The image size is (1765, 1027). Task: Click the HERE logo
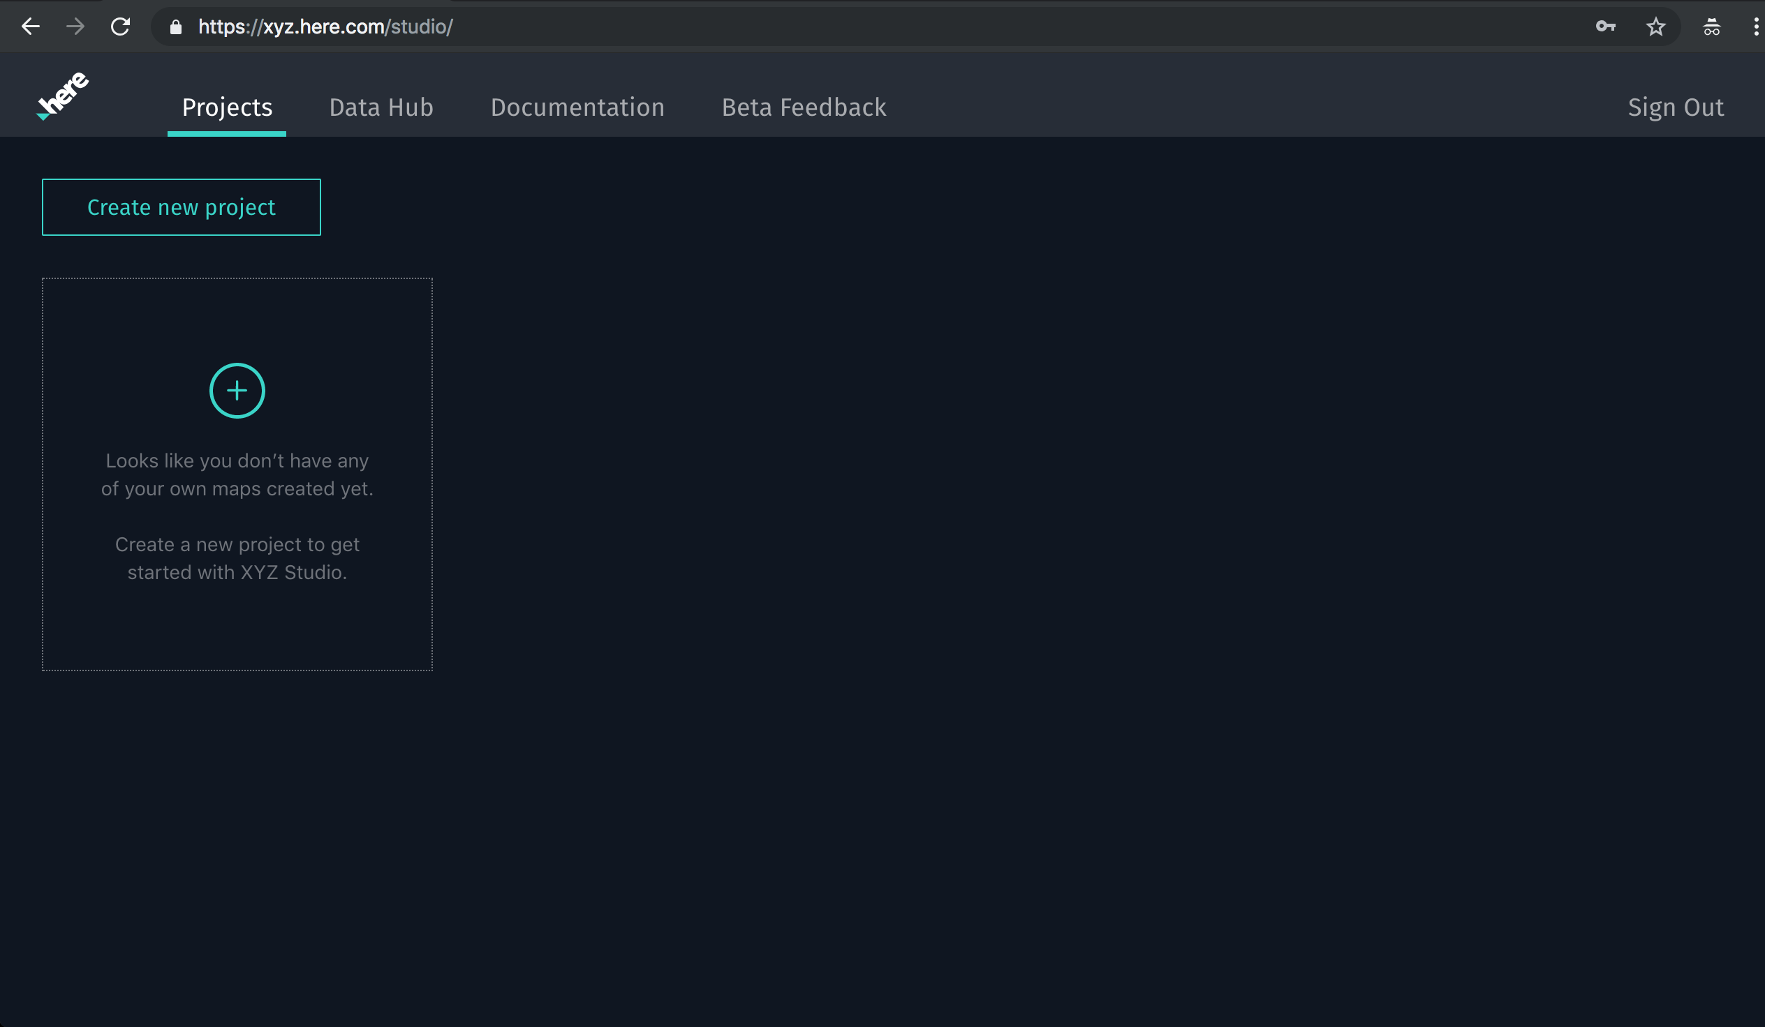click(x=61, y=95)
